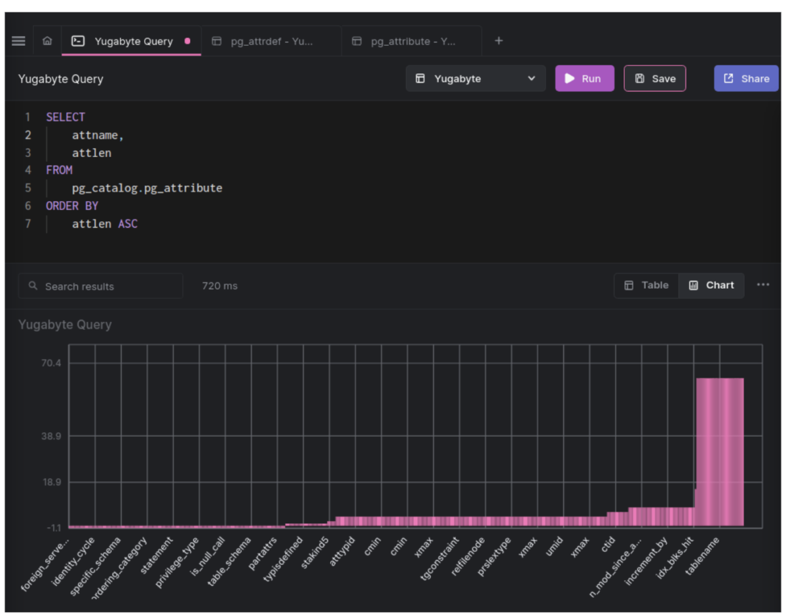Click the home icon

[47, 41]
